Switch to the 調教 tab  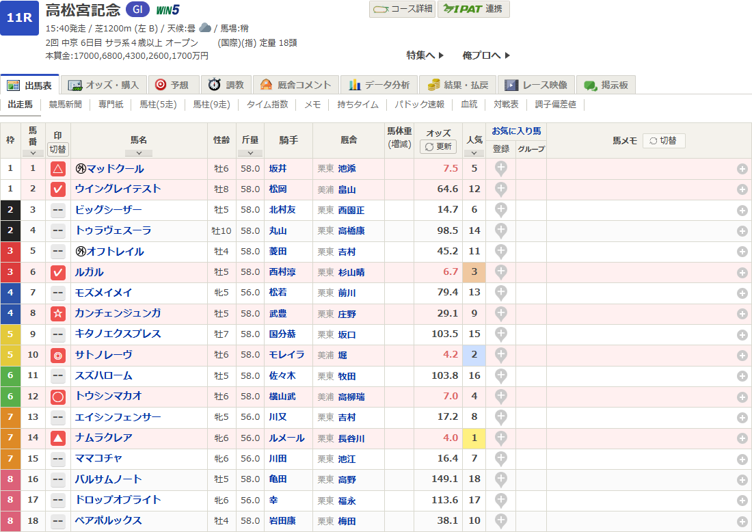coord(226,85)
